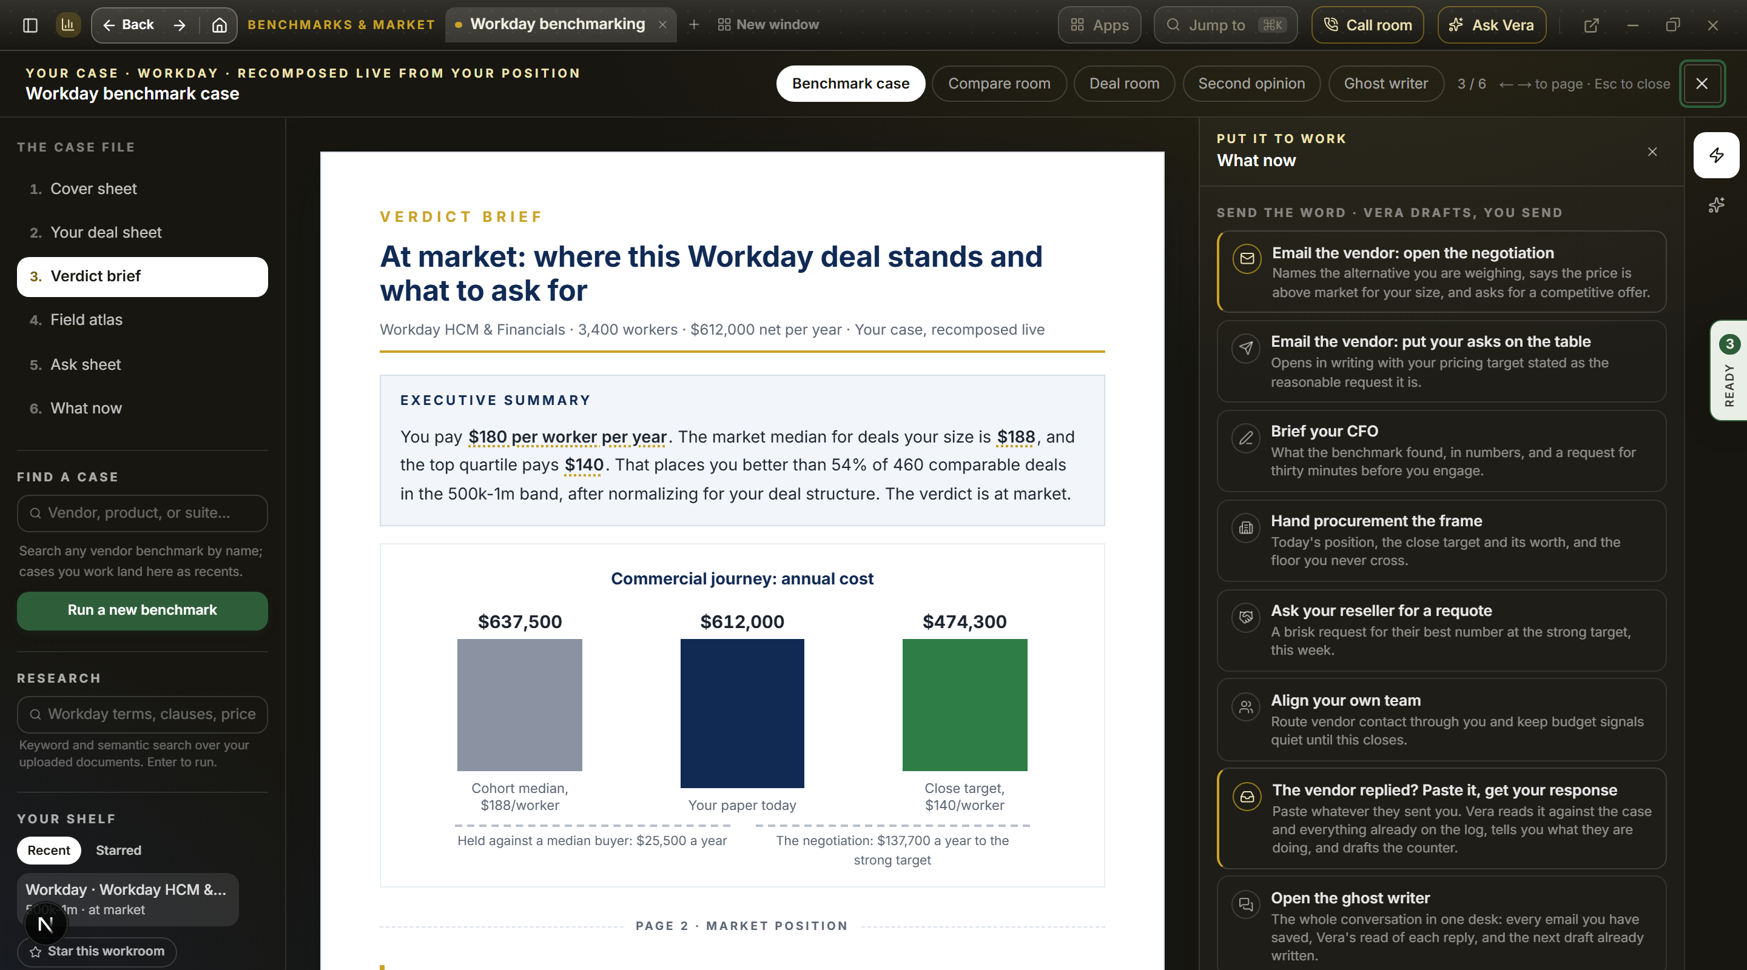
Task: Click envelope icon on open the negotiation
Action: (x=1247, y=258)
